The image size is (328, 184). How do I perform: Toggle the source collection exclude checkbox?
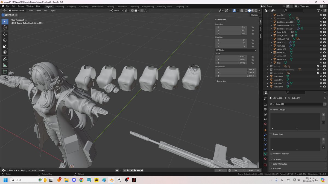click(318, 66)
